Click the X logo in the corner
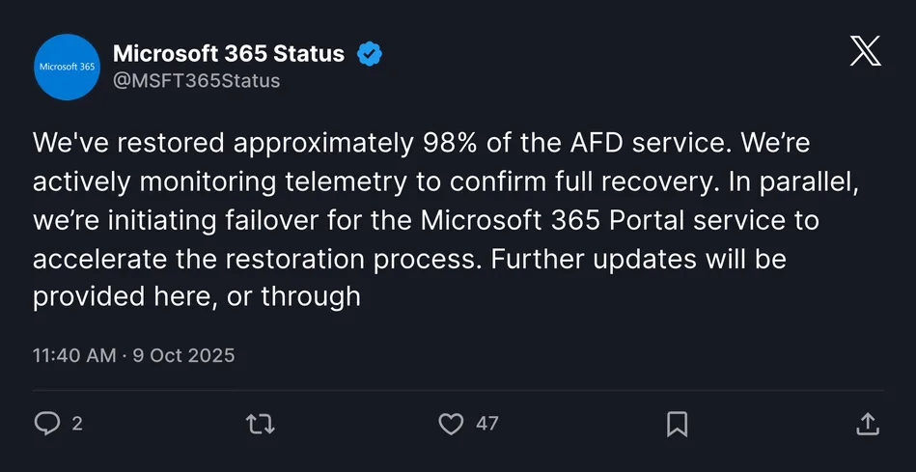 (x=865, y=50)
